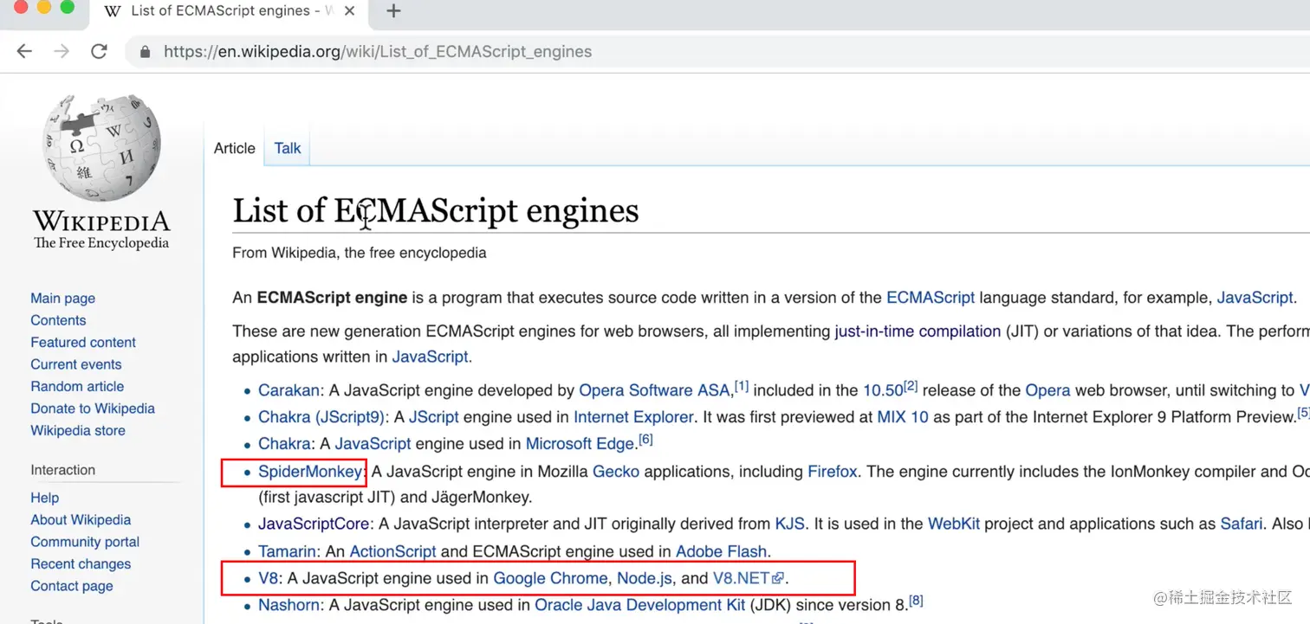Click the Wikipedia favicon on the tab
1310x624 pixels.
tap(112, 11)
